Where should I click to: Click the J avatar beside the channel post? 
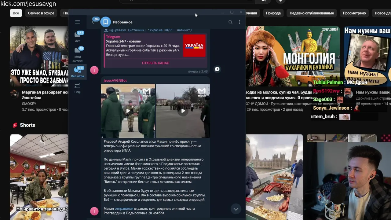pos(94,70)
